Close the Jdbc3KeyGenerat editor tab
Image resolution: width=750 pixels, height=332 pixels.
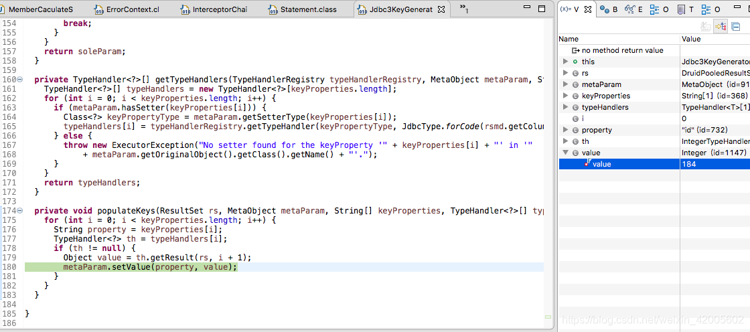(x=441, y=9)
